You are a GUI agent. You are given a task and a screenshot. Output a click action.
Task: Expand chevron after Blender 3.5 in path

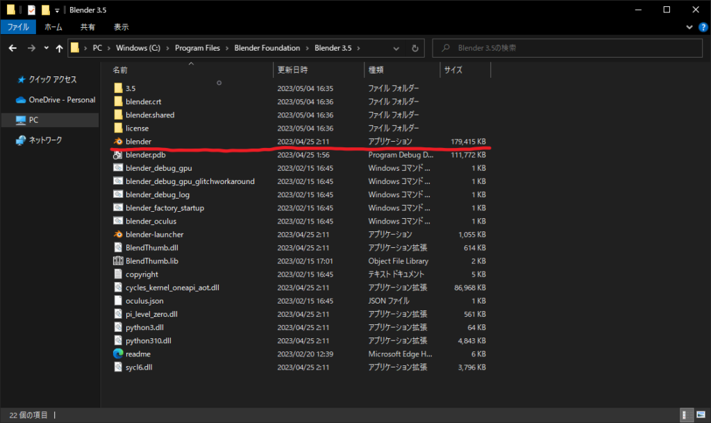click(359, 48)
